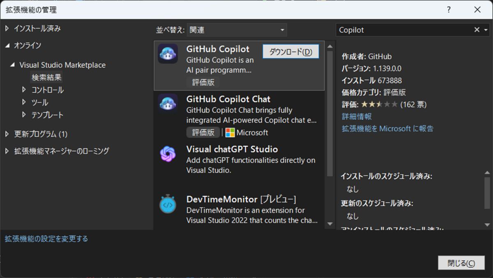493x278 pixels.
Task: Open 拡張機能の設定を変更する link
Action: pos(46,239)
